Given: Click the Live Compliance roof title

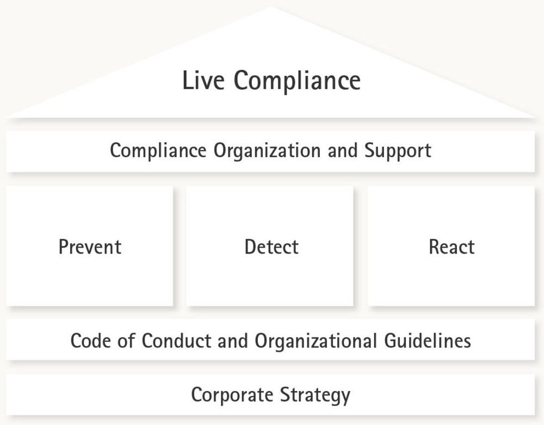Looking at the screenshot, I should tap(271, 81).
